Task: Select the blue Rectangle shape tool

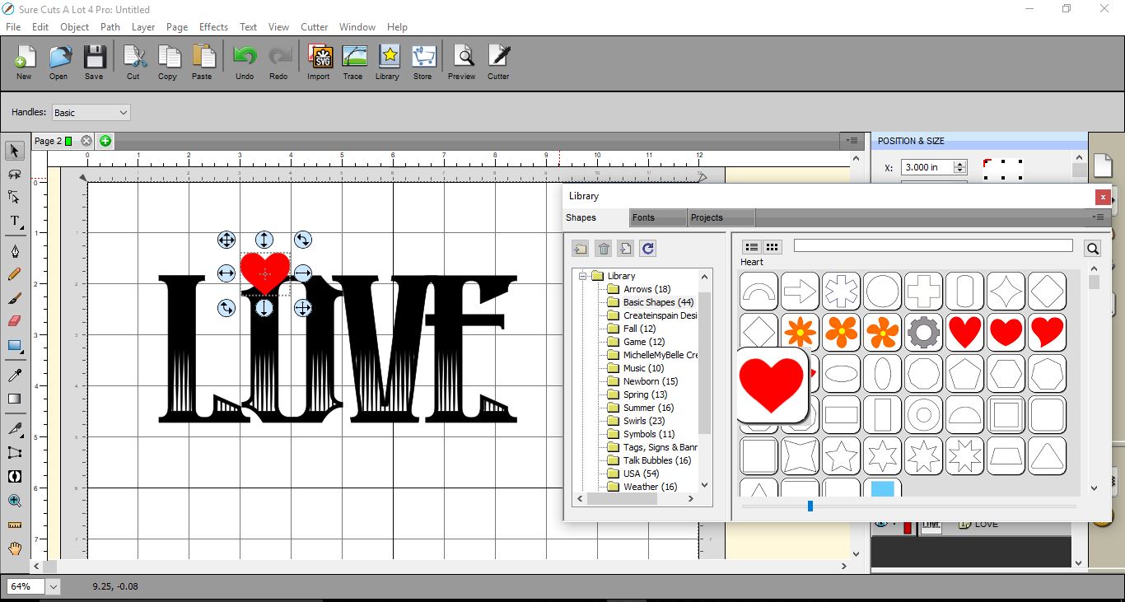Action: click(x=14, y=346)
